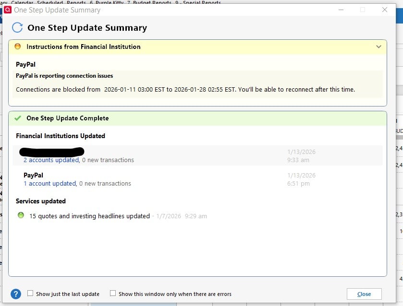Click the 9:33 am timestamp

pyautogui.click(x=298, y=160)
